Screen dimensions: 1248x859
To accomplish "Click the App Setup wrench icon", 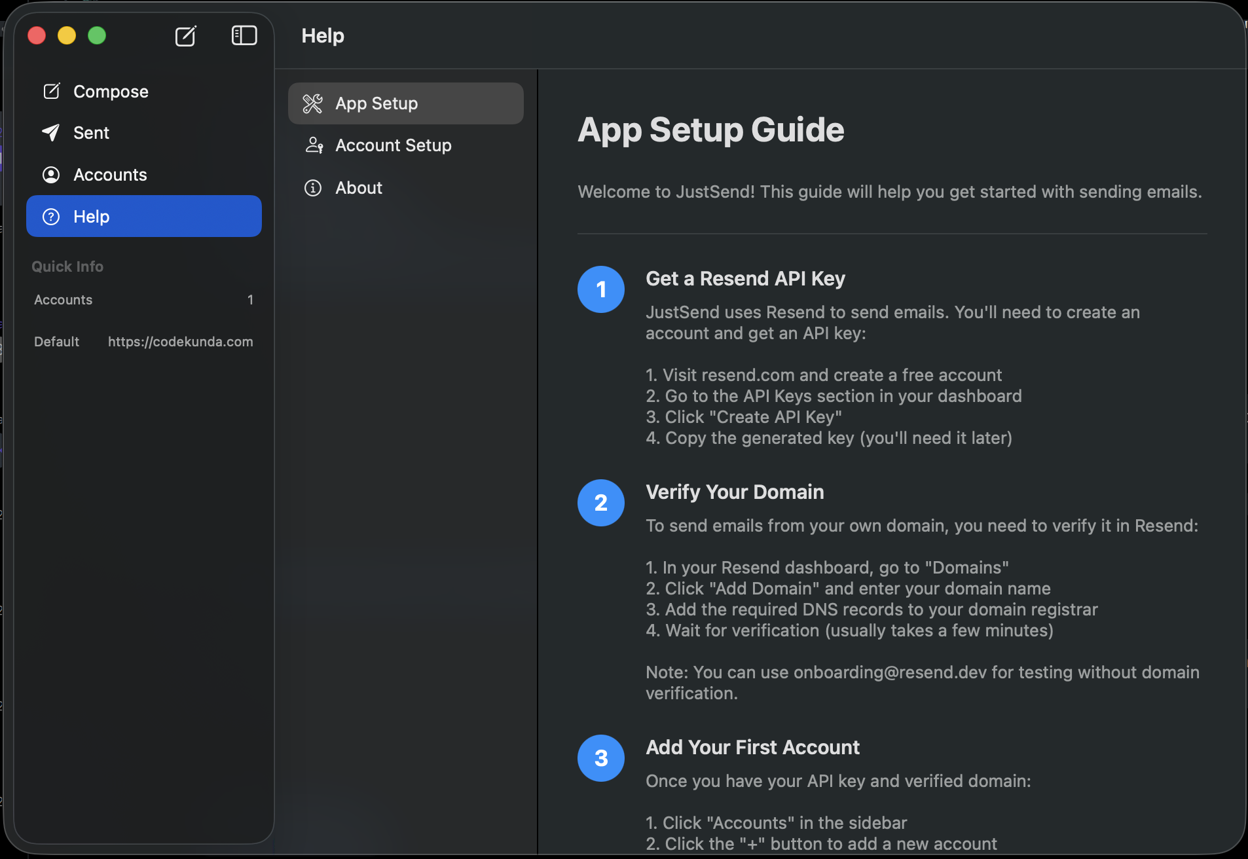I will point(313,103).
